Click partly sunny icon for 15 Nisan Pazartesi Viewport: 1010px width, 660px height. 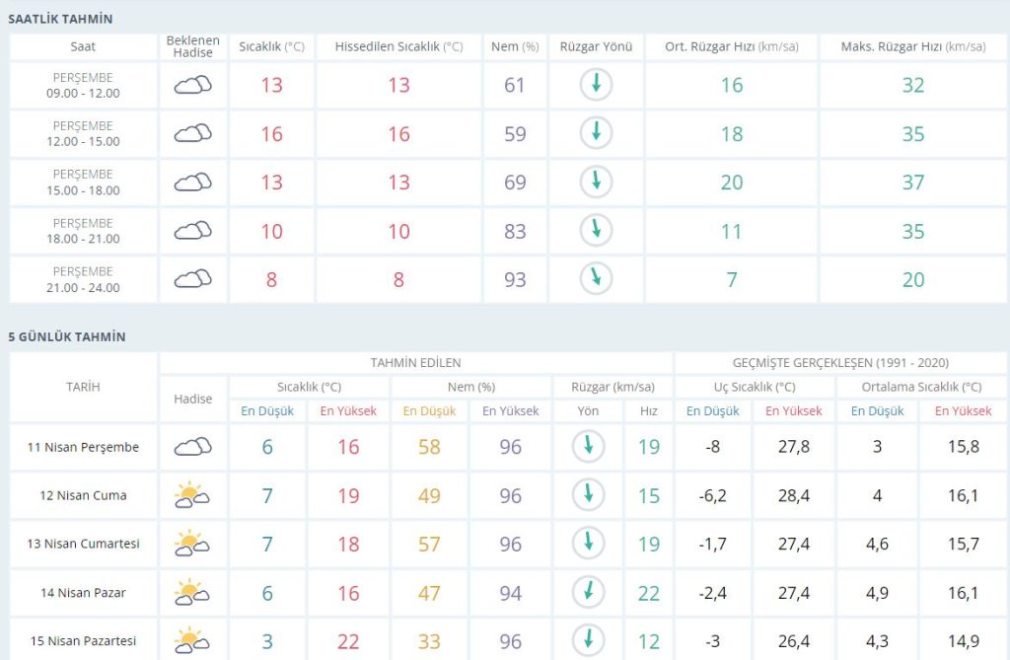pos(192,641)
